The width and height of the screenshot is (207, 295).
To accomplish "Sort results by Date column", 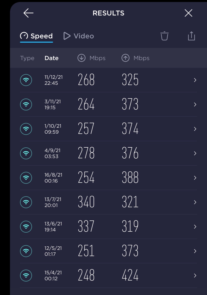I will click(51, 58).
